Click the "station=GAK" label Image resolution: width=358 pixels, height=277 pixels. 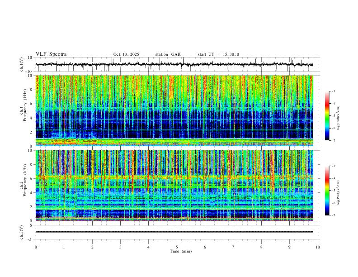[168, 54]
